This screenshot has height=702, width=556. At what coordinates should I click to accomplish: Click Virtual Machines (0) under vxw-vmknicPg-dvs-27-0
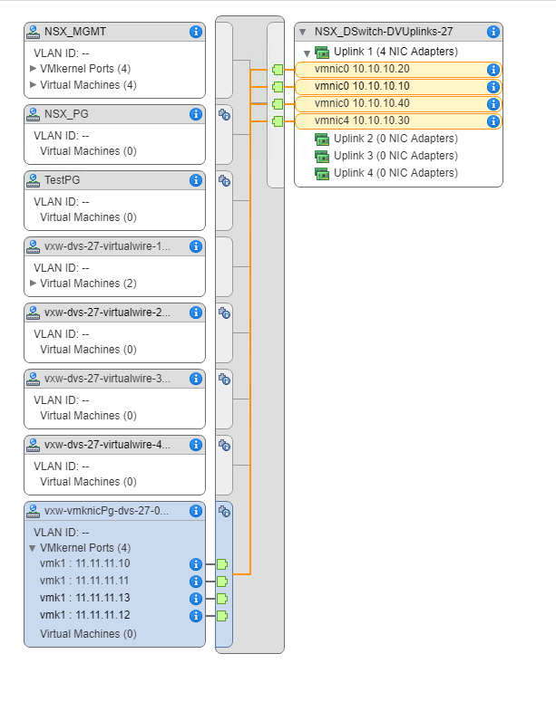(88, 634)
